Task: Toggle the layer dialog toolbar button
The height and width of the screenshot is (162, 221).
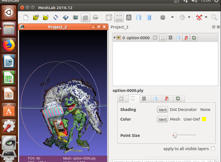Action: click(86, 17)
